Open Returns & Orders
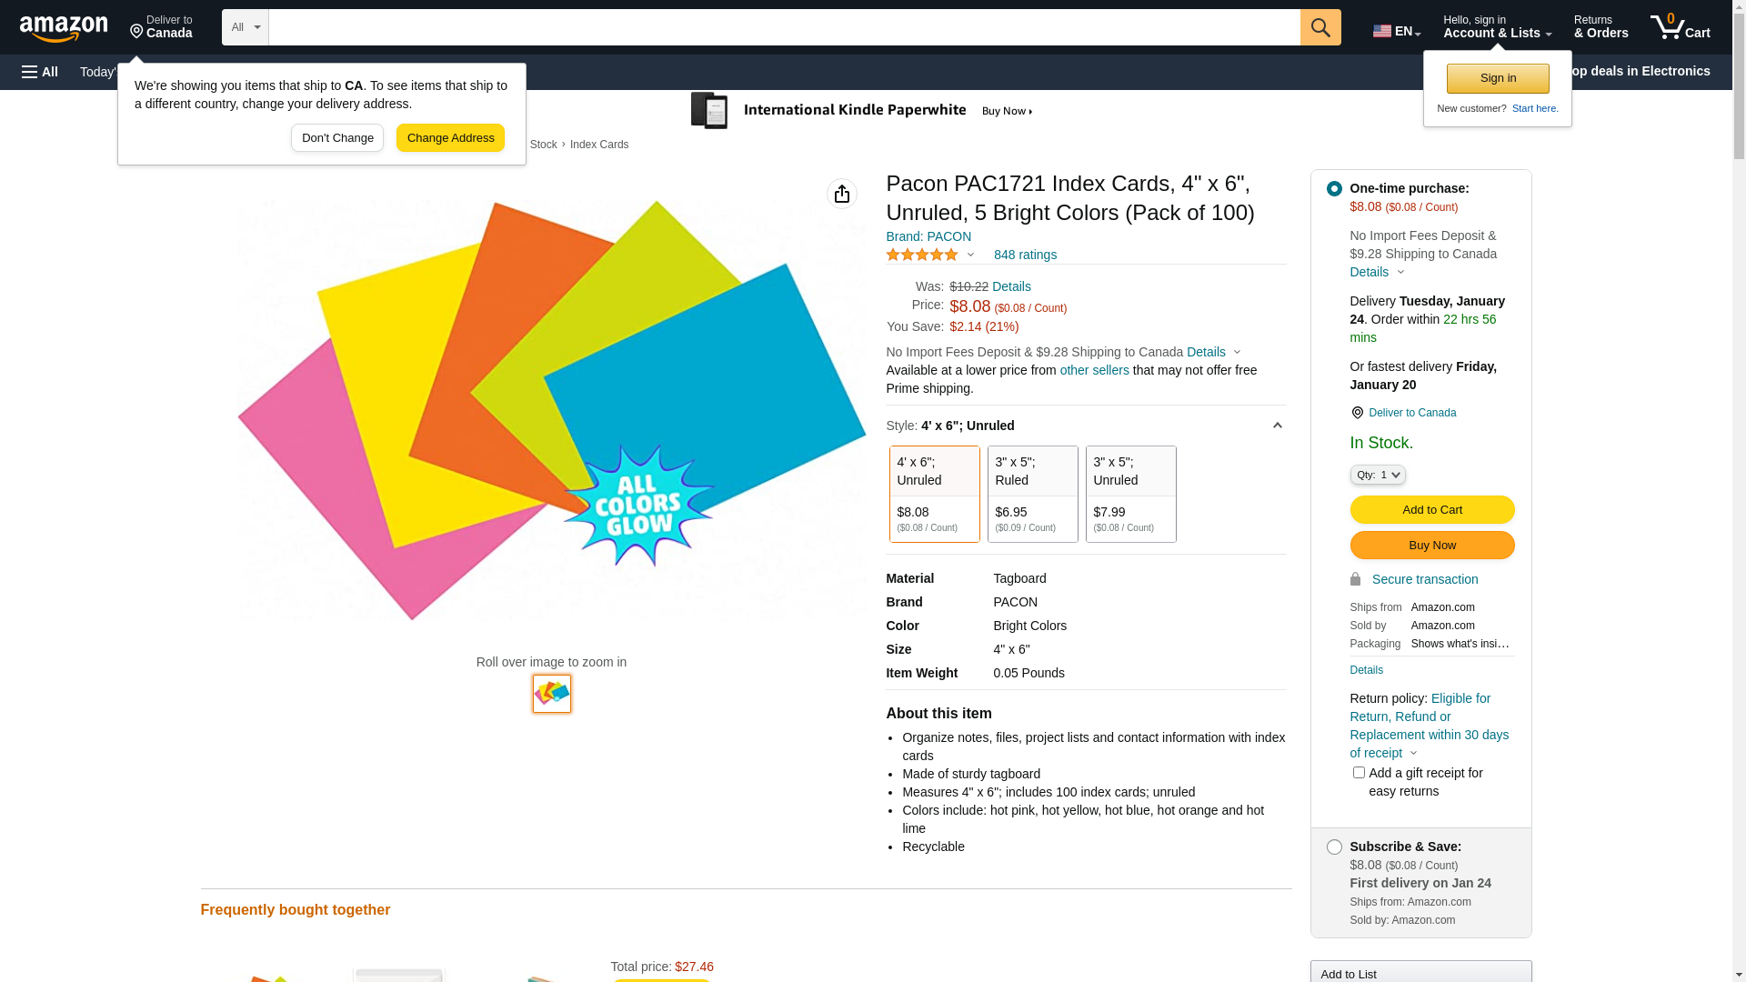Viewport: 1746px width, 982px height. pyautogui.click(x=1600, y=27)
